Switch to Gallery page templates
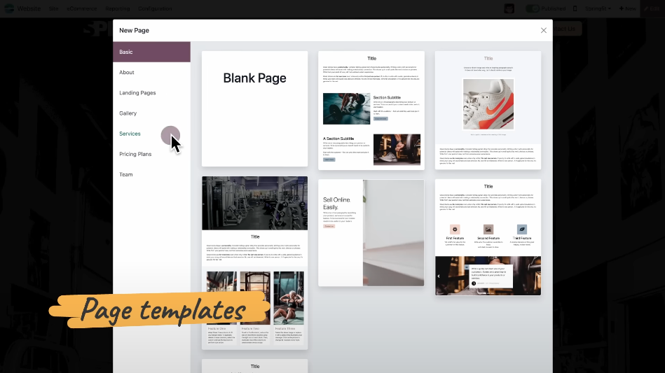Screen dimensions: 665x373 128,113
